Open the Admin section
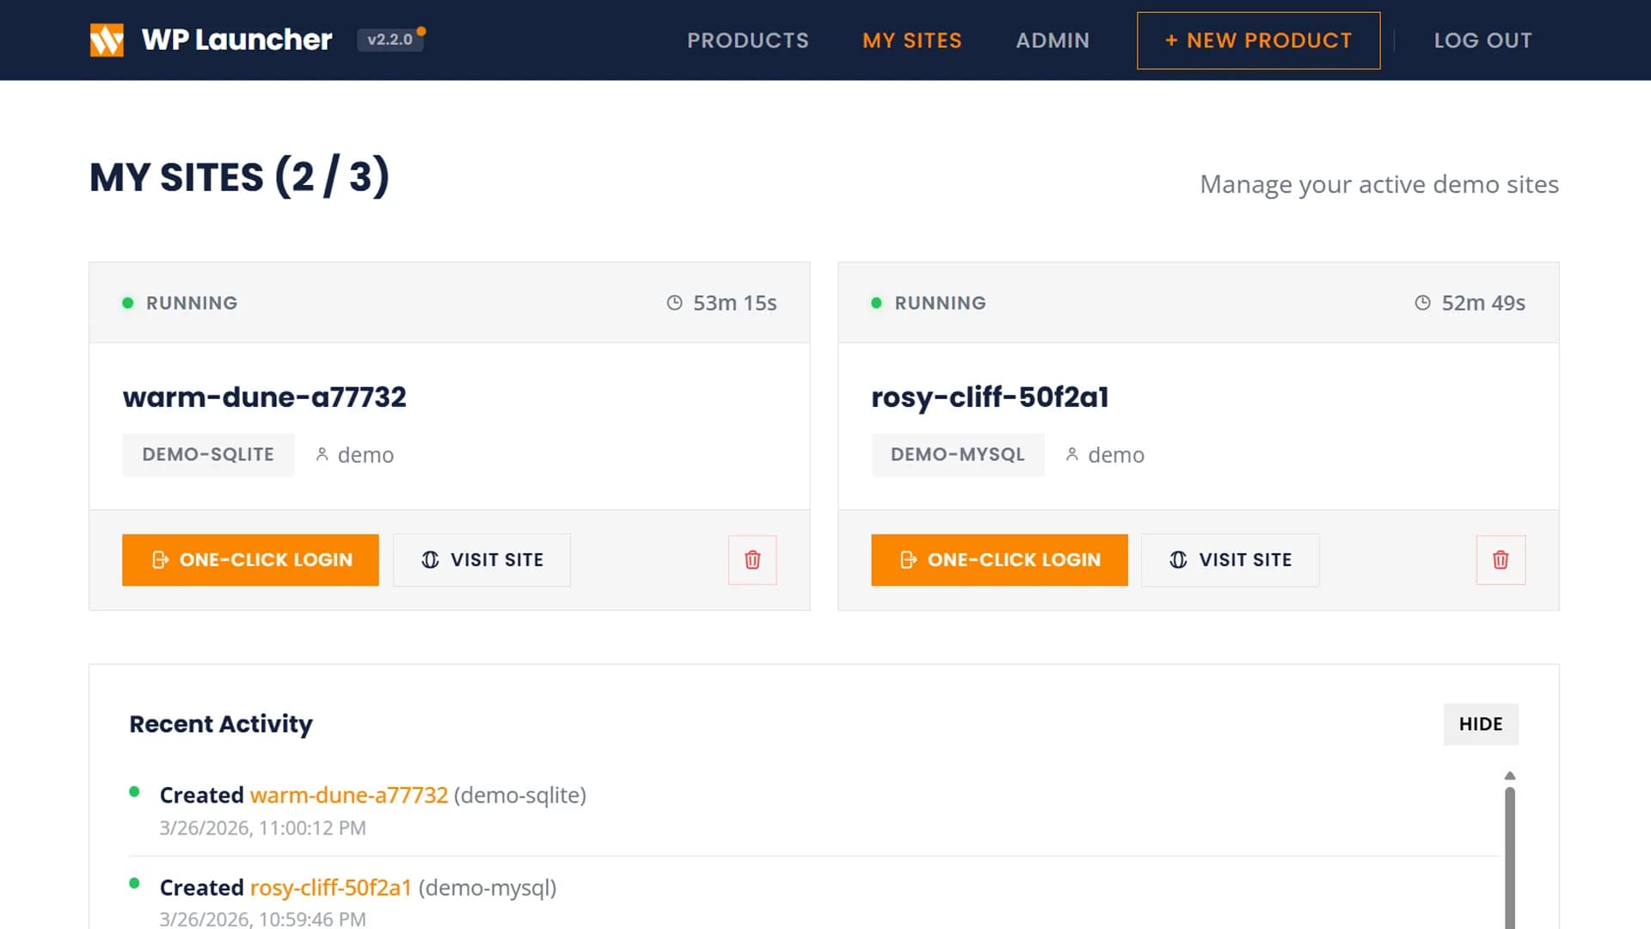The image size is (1651, 929). tap(1053, 40)
